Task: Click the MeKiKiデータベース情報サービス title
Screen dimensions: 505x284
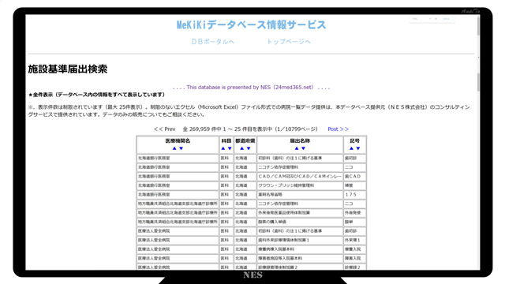Action: pyautogui.click(x=251, y=24)
